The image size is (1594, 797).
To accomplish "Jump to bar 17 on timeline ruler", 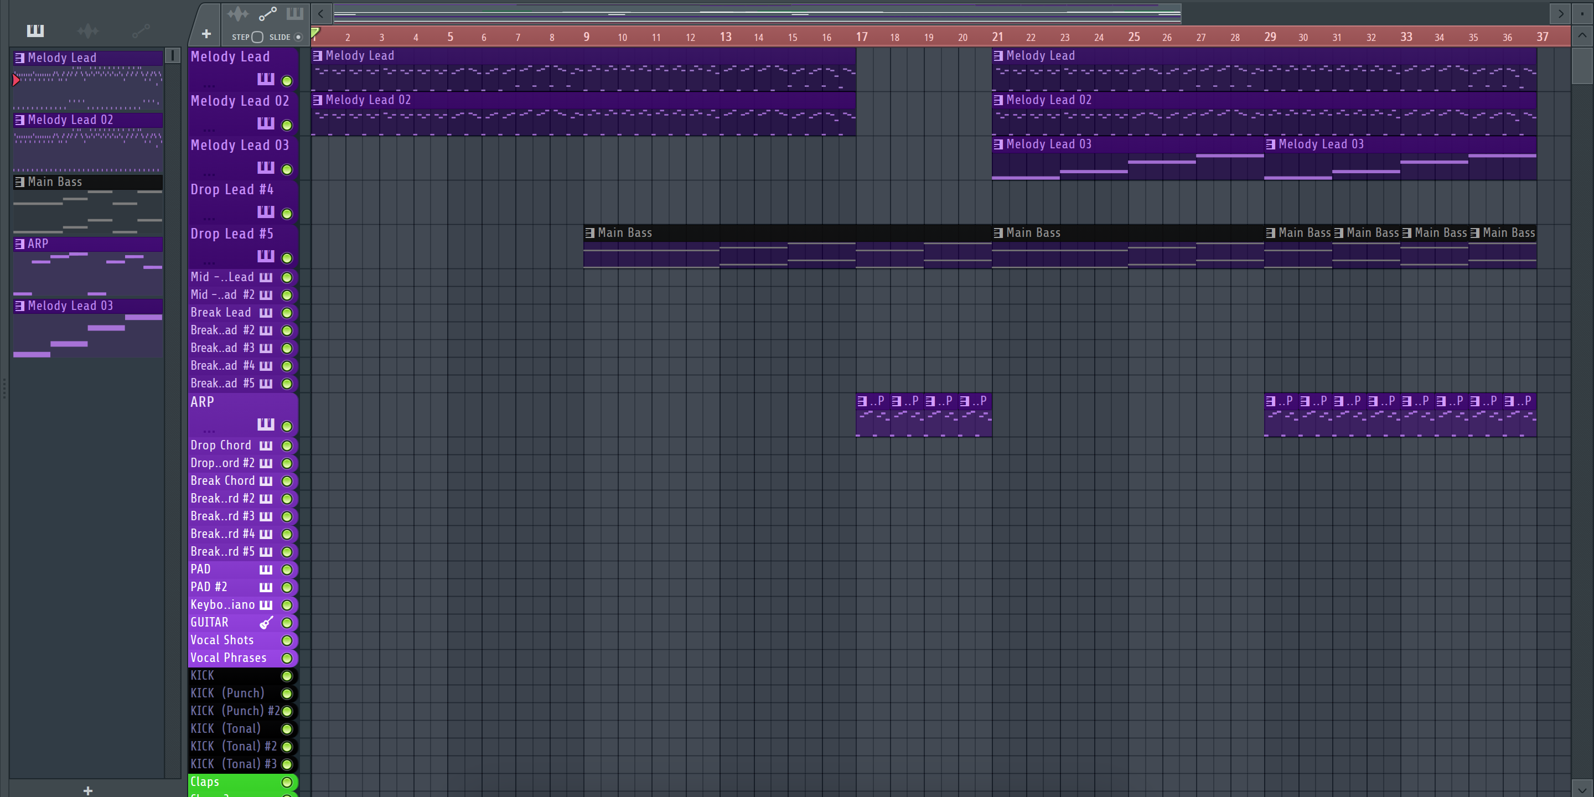I will tap(862, 37).
